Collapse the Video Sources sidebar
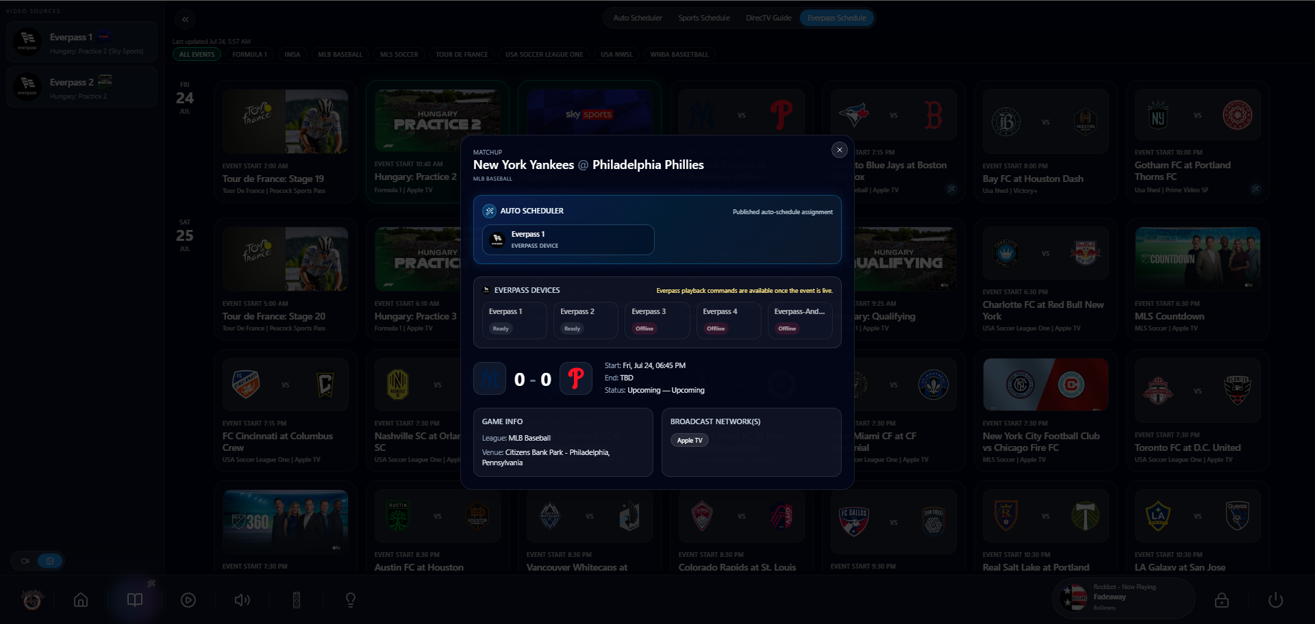Screen dimensions: 1315x624 click(185, 19)
